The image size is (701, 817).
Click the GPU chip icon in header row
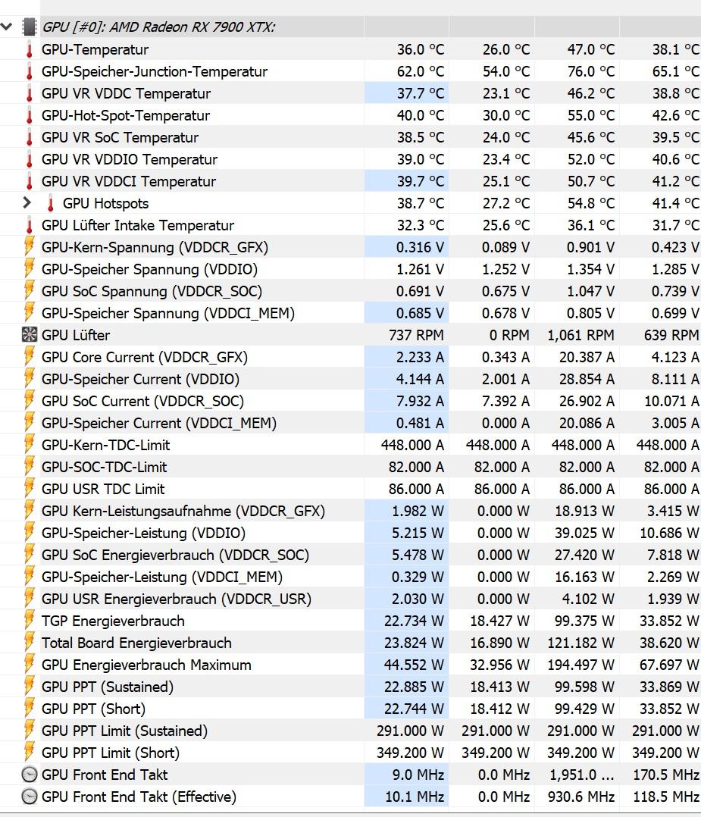tap(30, 27)
